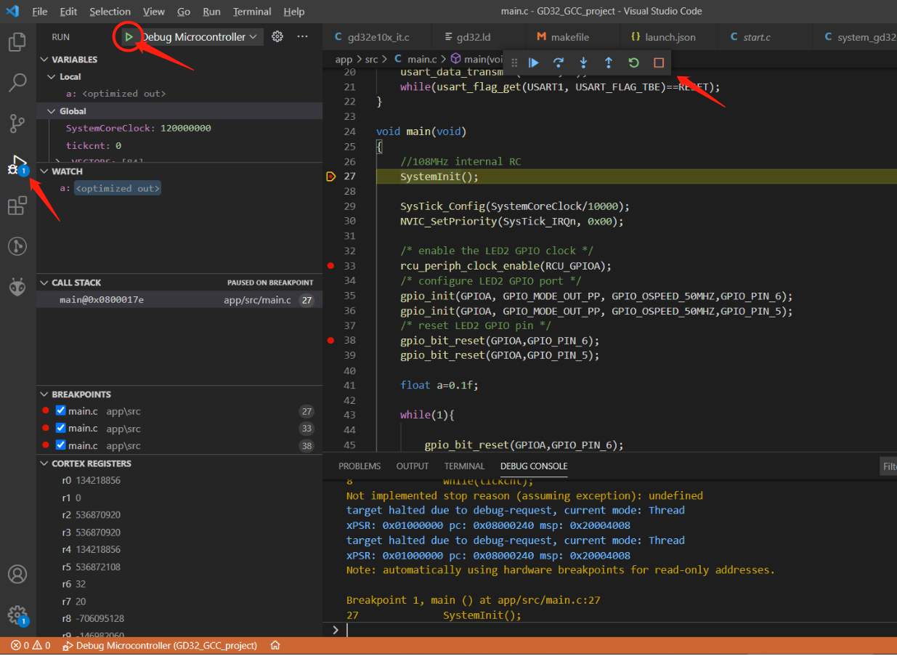
Task: Disable the main.c line 33 breakpoint
Action: pos(61,429)
